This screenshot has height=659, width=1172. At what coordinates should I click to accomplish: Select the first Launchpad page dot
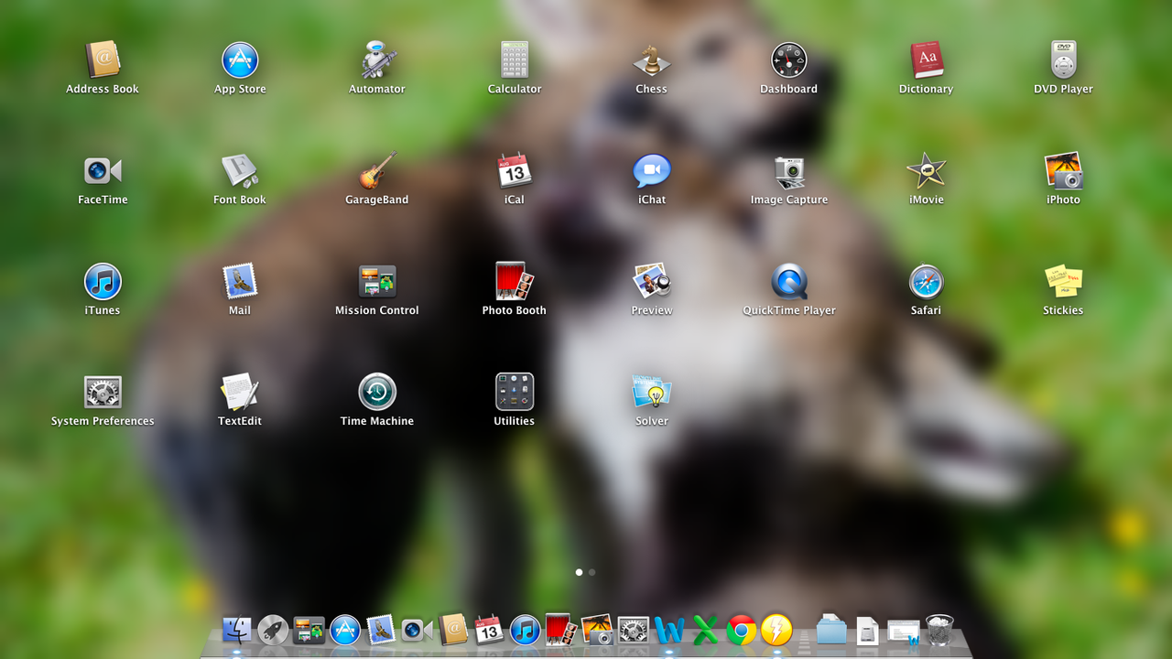pos(579,572)
